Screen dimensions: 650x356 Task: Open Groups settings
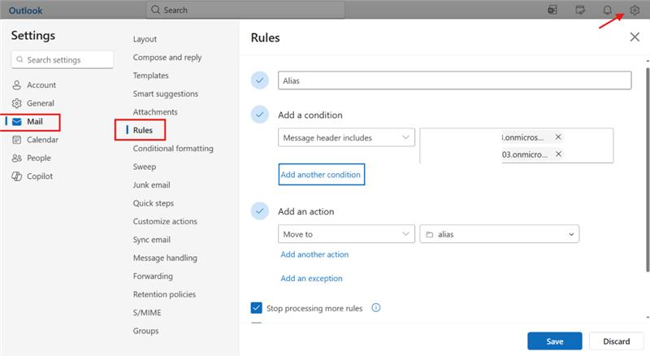coord(145,331)
